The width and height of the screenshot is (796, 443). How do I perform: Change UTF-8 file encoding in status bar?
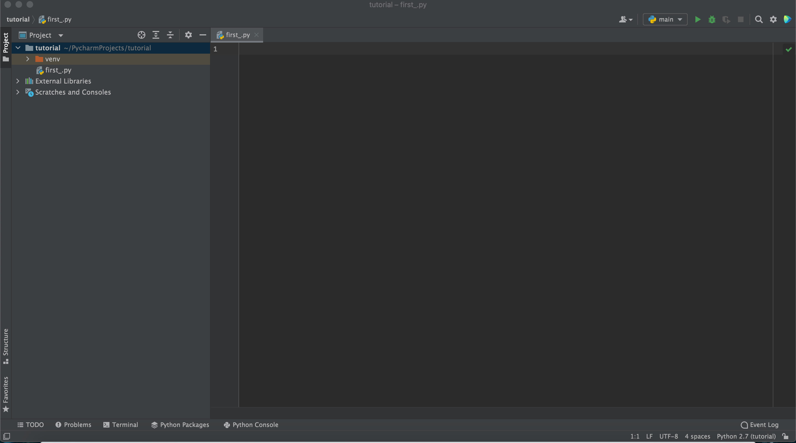(669, 436)
